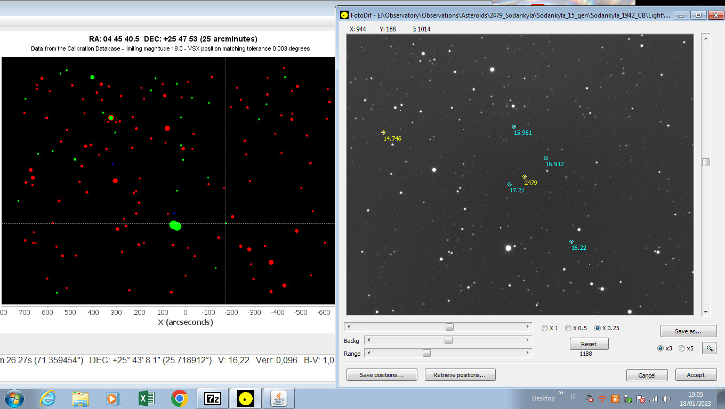
Task: Click the Reset button
Action: (589, 343)
